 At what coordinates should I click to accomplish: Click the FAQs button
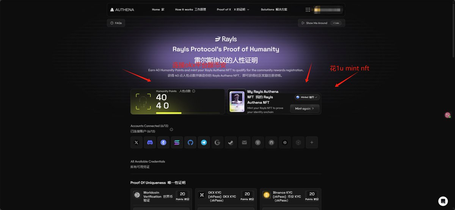coord(116,23)
